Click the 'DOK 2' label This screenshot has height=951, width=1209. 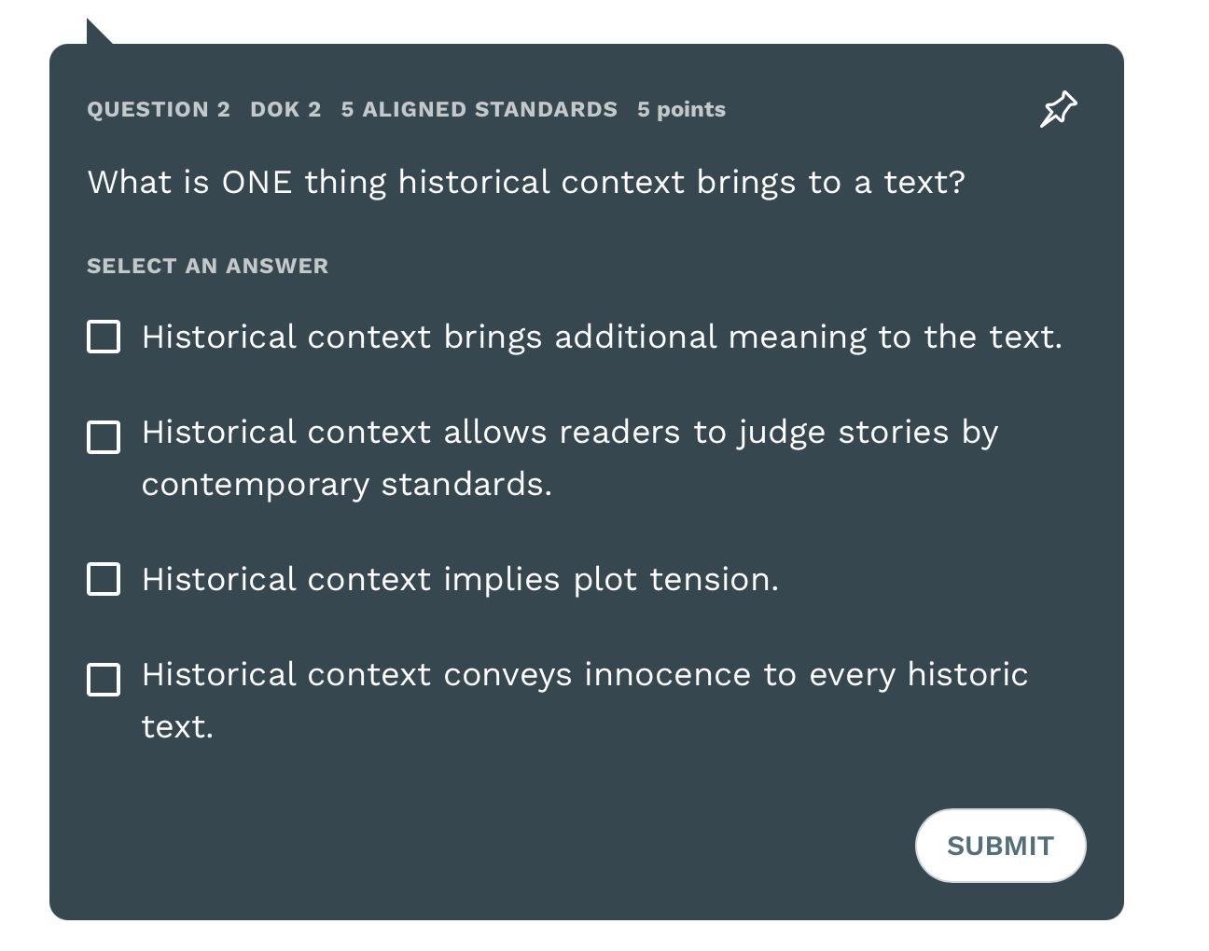click(x=285, y=109)
